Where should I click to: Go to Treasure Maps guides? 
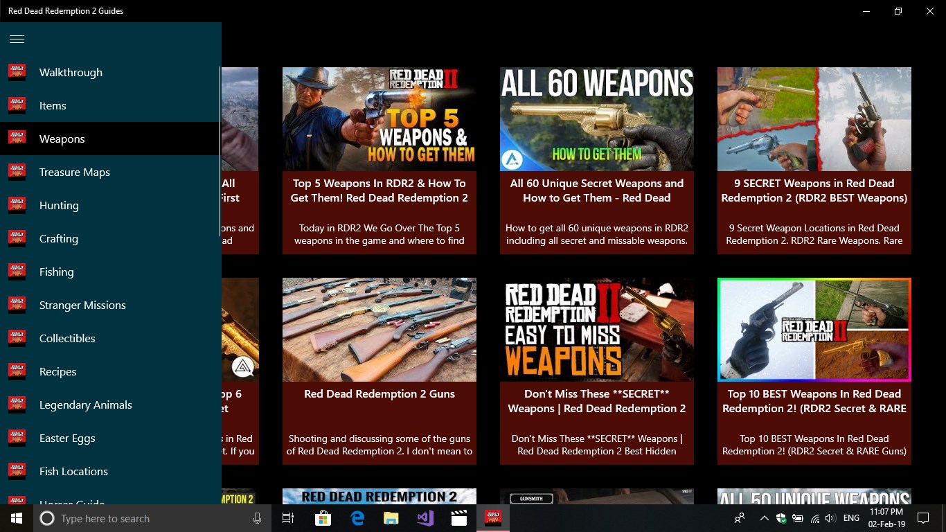click(109, 172)
